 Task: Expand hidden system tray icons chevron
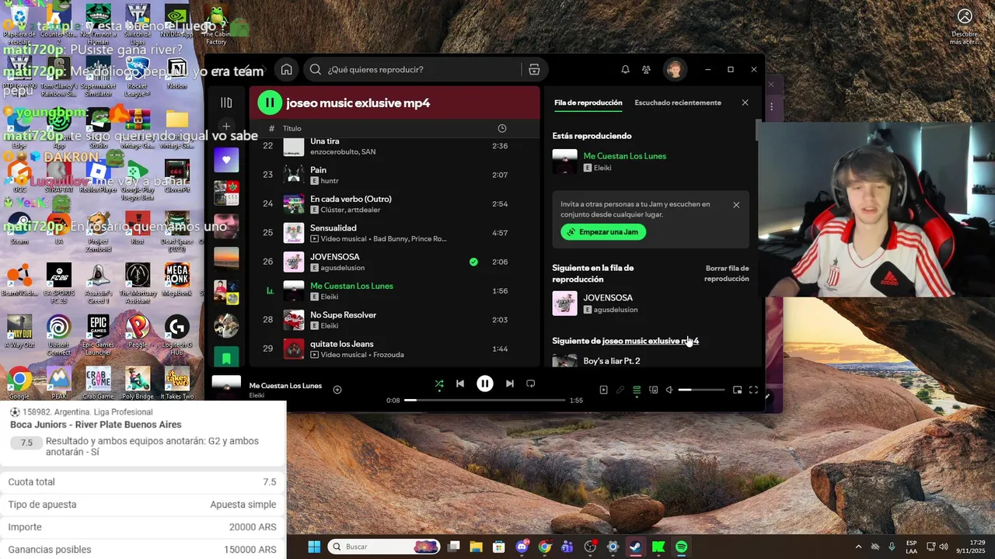pyautogui.click(x=858, y=547)
